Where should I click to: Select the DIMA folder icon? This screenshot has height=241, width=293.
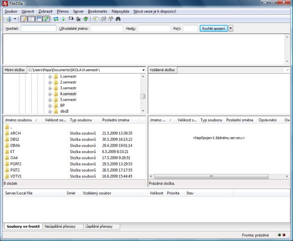tap(7, 145)
